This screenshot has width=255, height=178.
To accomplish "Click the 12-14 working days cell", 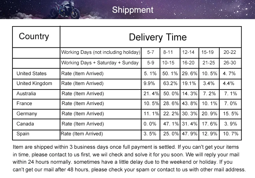I will (189, 53).
